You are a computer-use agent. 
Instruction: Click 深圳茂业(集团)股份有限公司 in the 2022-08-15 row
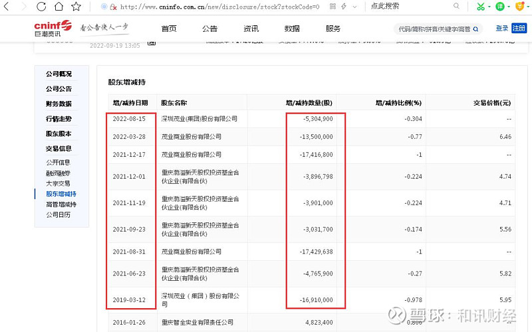pyautogui.click(x=199, y=119)
